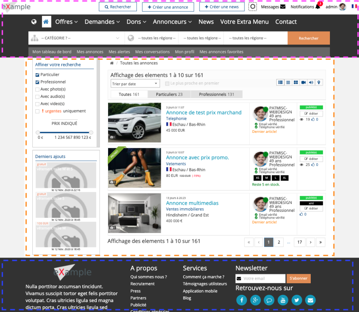Open the 'Trier par date' sort dropdown
Screen dimensions: 359x312
tap(135, 83)
